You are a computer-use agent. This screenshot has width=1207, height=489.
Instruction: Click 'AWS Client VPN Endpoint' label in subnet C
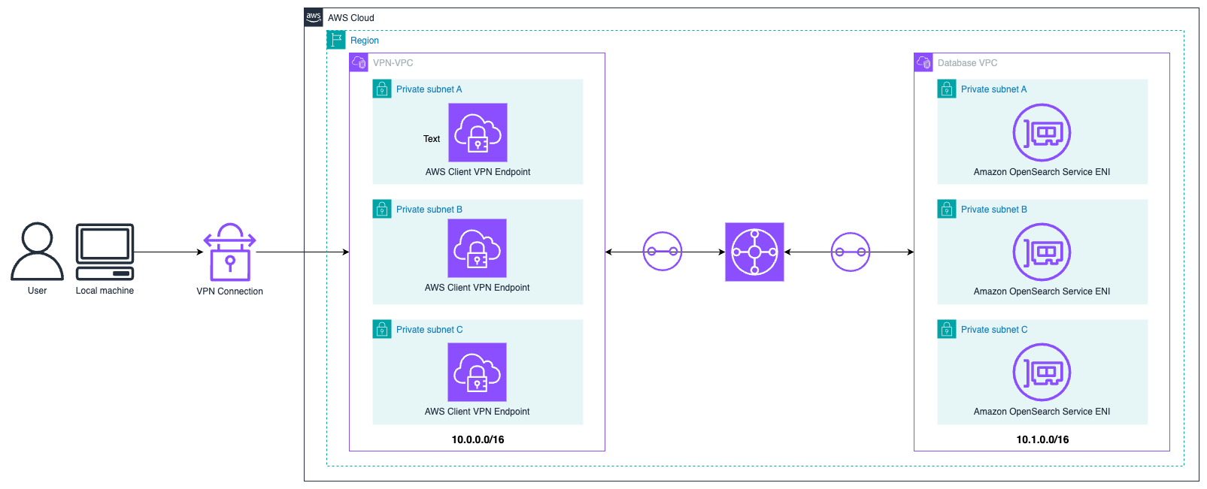[x=477, y=412]
